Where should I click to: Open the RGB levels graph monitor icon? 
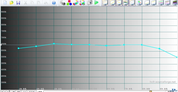[x=126, y=3]
